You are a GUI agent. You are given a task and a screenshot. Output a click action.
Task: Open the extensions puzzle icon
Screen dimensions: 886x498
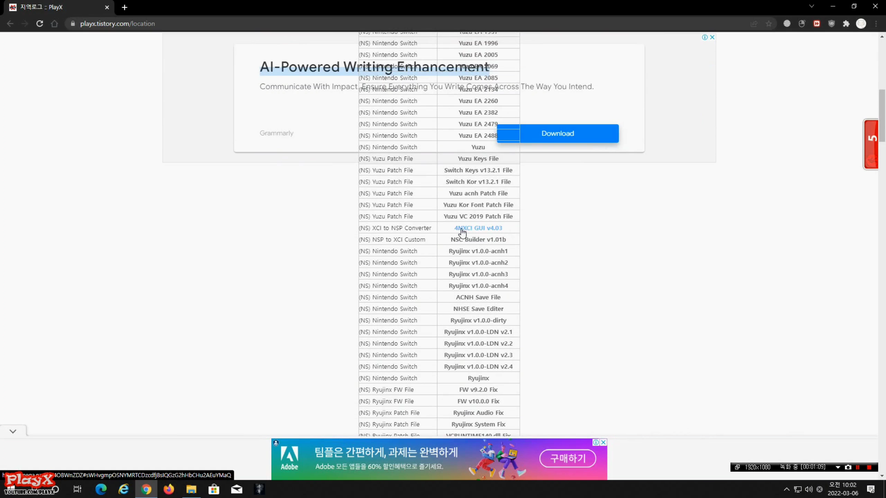coord(846,24)
